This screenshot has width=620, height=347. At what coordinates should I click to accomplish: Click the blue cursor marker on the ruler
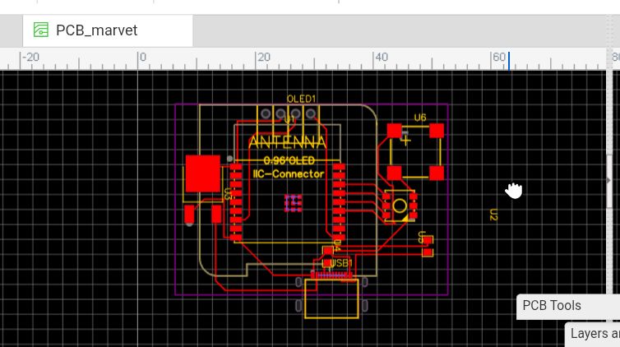(509, 60)
